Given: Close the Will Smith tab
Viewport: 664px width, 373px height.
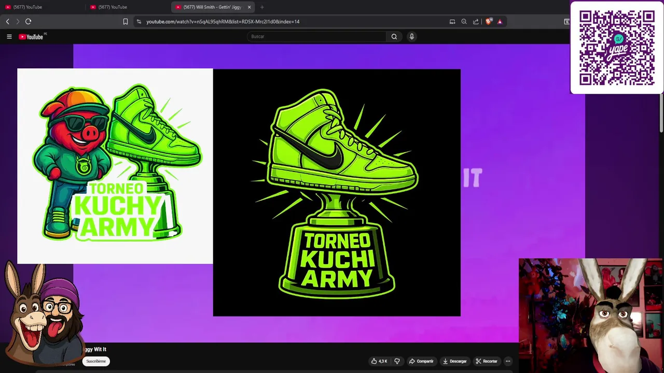Looking at the screenshot, I should 249,7.
